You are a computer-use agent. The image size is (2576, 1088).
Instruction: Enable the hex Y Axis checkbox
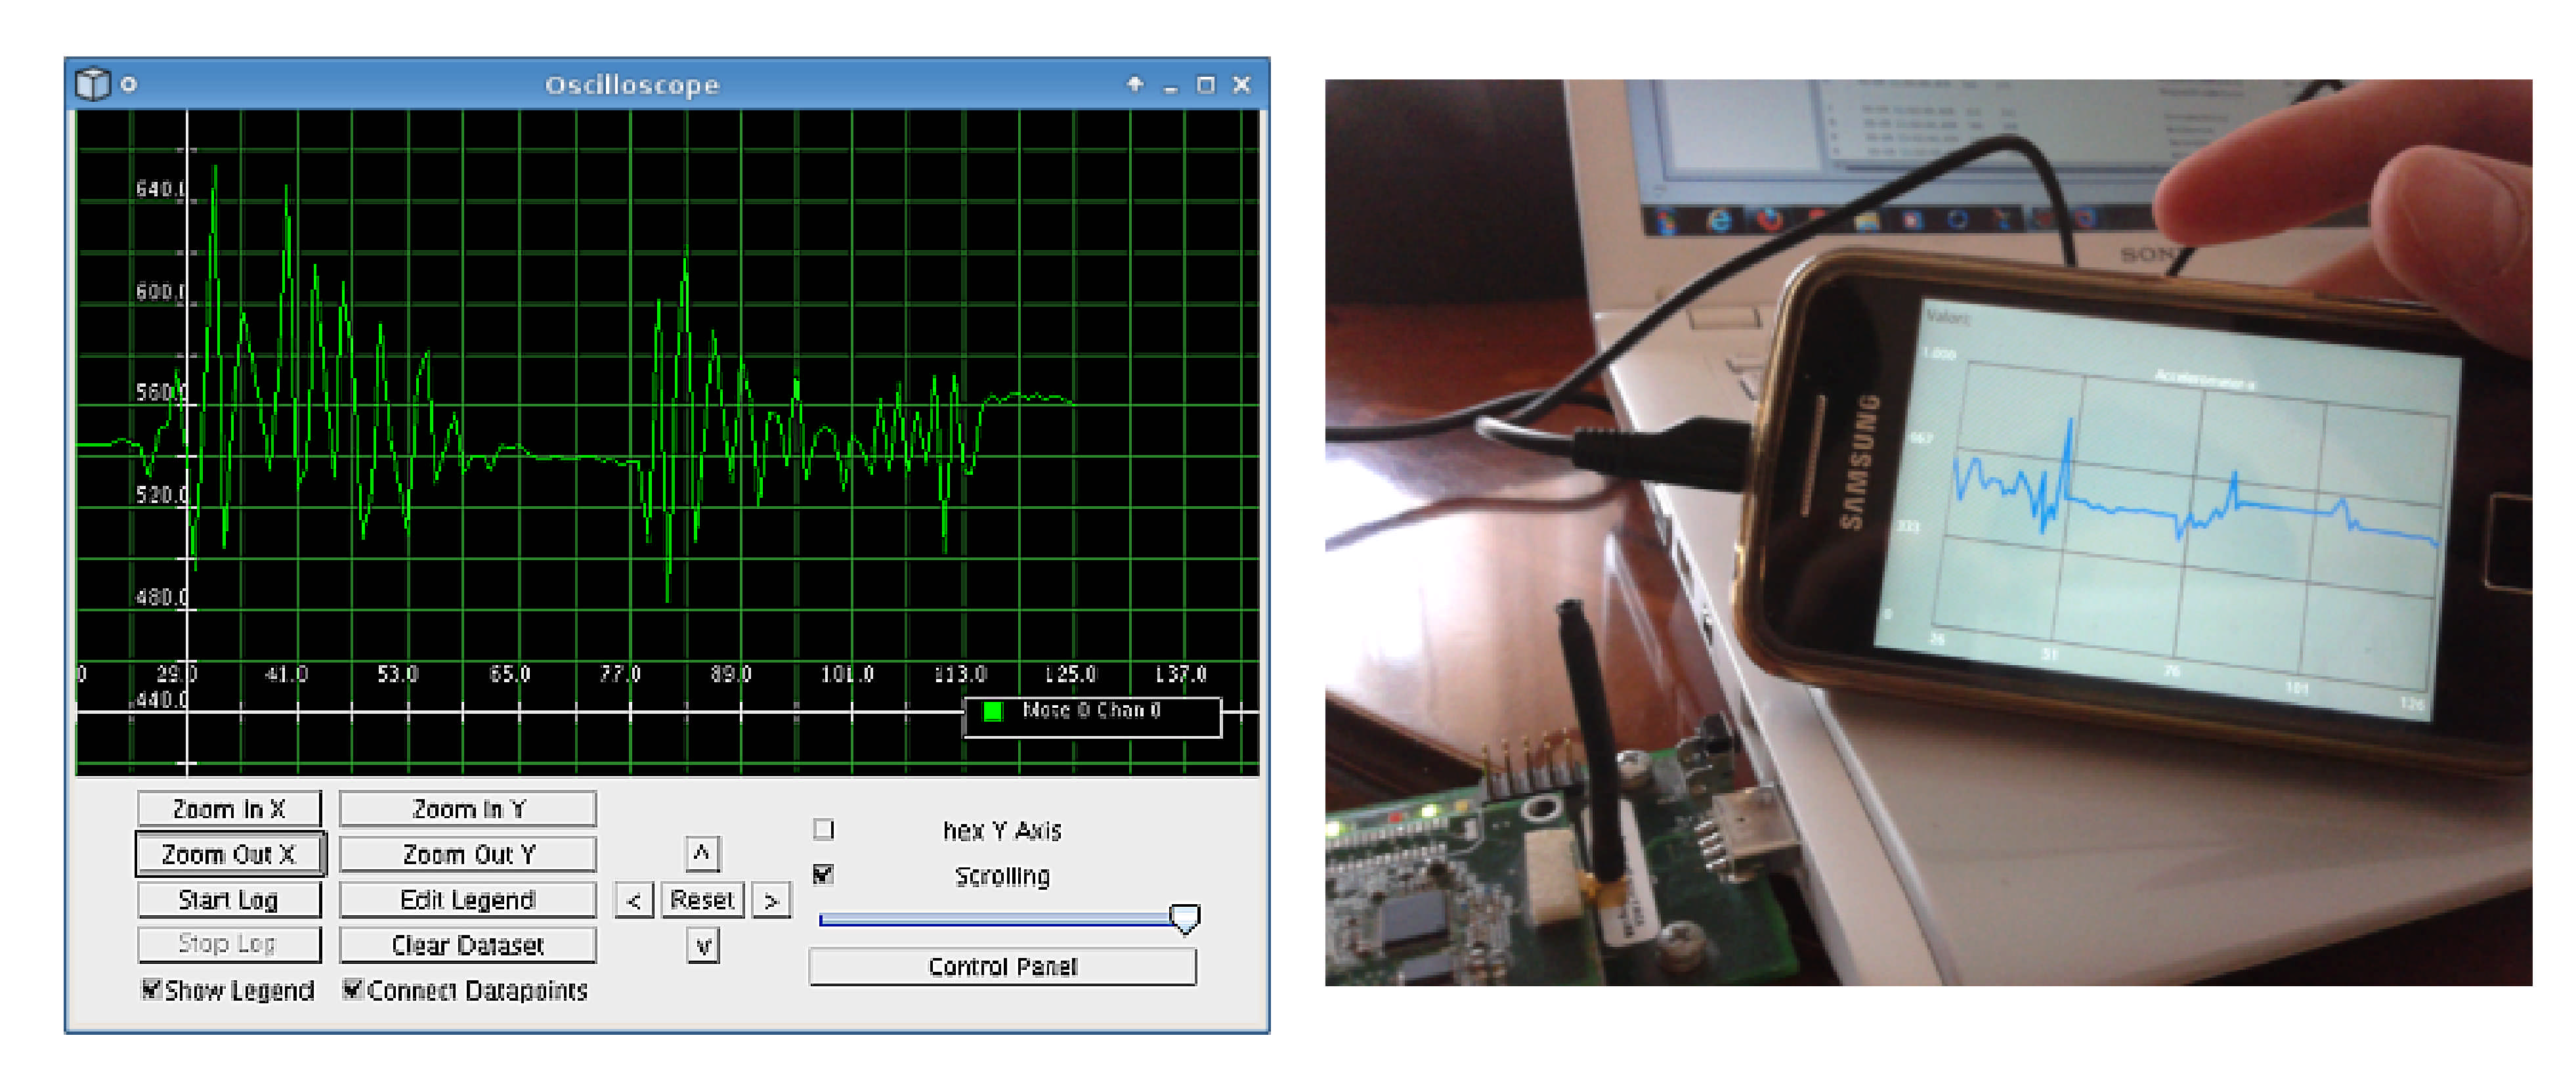823,829
